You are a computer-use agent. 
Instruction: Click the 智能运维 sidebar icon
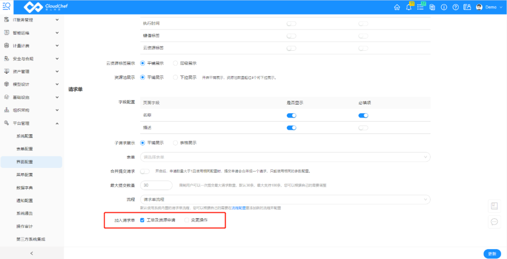6,33
